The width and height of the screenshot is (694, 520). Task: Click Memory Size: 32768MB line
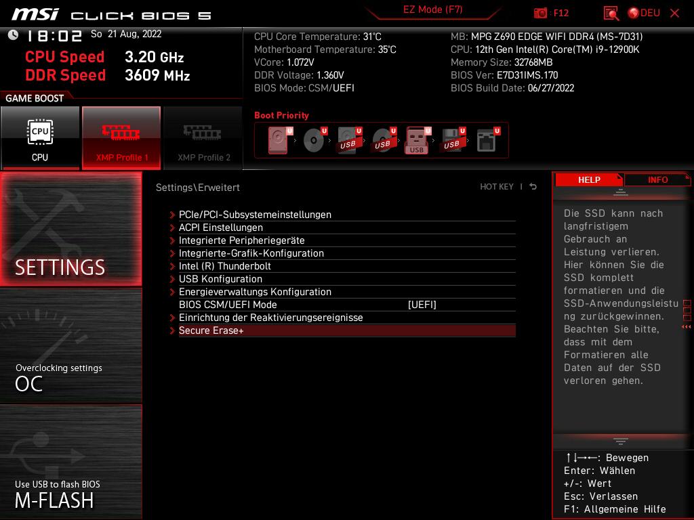[x=502, y=62]
